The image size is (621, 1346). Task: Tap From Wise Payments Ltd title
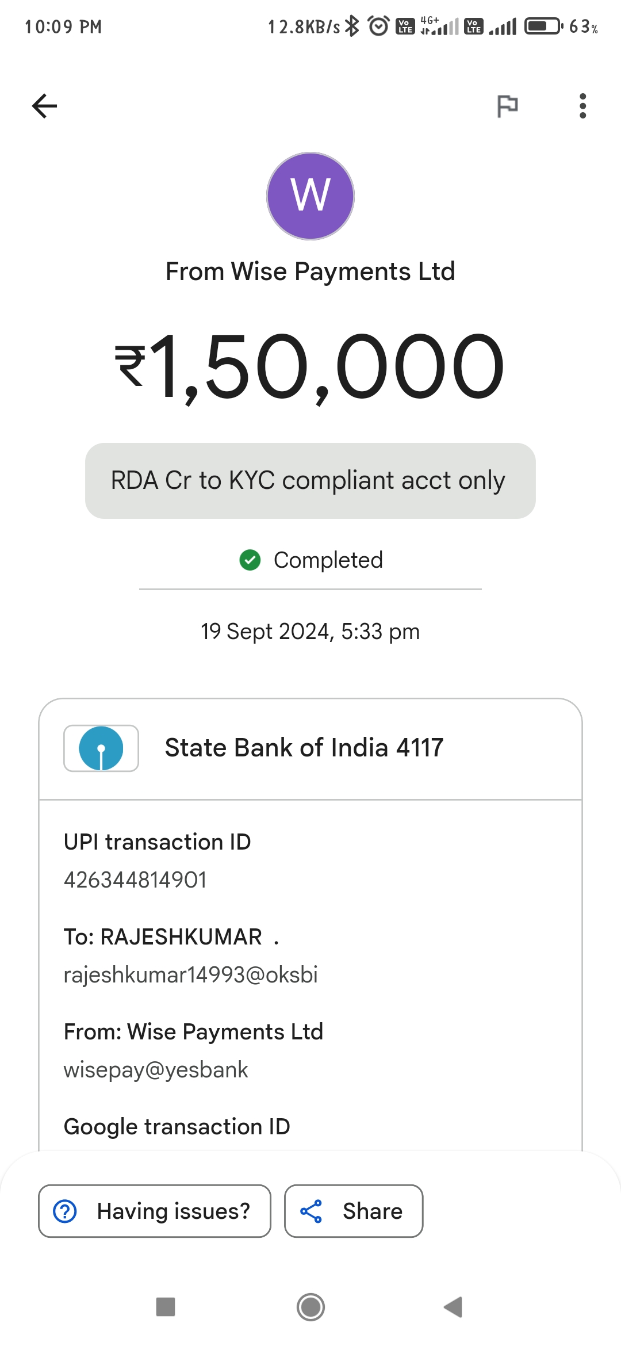(x=310, y=272)
